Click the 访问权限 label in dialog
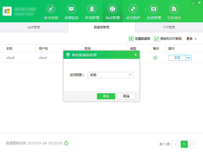Viewport: 203px width, 152px height. click(x=77, y=75)
